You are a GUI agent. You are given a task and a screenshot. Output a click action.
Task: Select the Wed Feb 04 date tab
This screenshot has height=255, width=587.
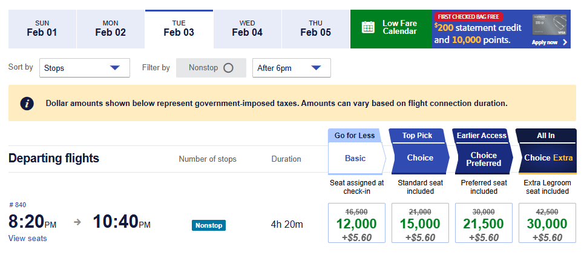247,29
